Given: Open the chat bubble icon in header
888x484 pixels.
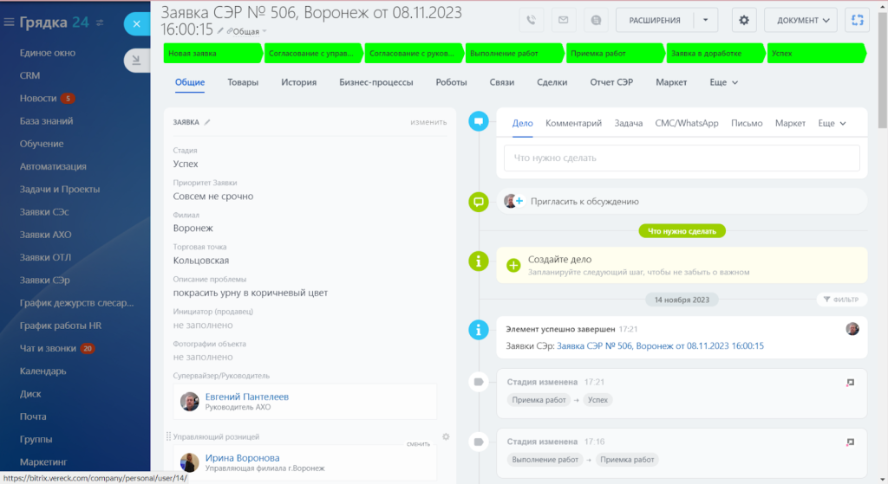Looking at the screenshot, I should (x=594, y=20).
